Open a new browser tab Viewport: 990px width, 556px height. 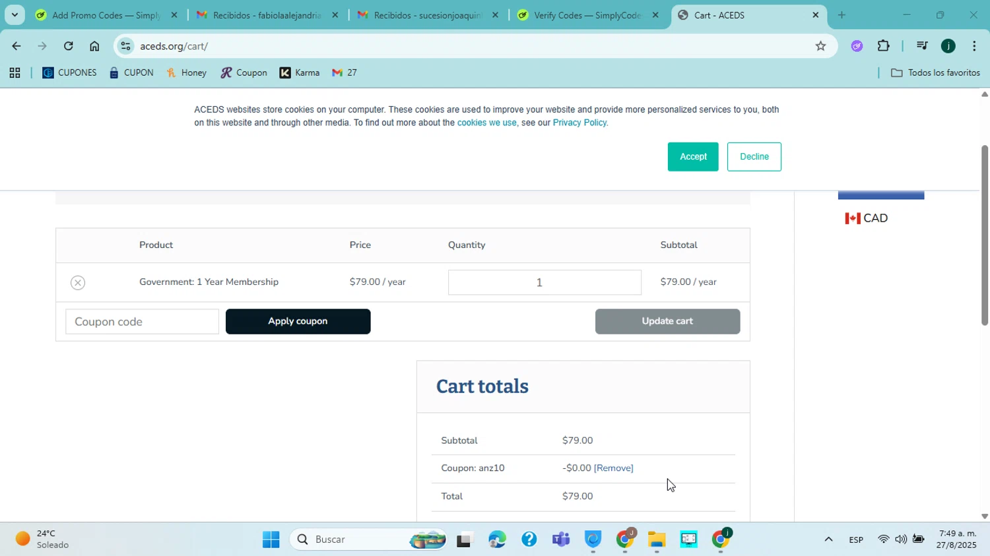[x=841, y=15]
